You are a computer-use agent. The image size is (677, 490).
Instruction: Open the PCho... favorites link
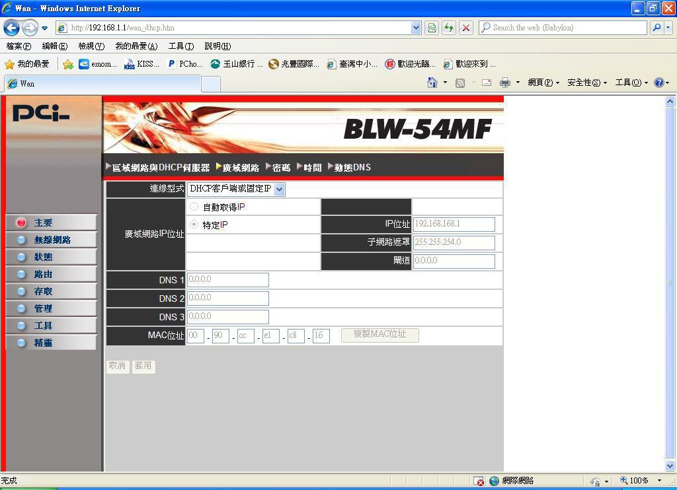pos(185,64)
